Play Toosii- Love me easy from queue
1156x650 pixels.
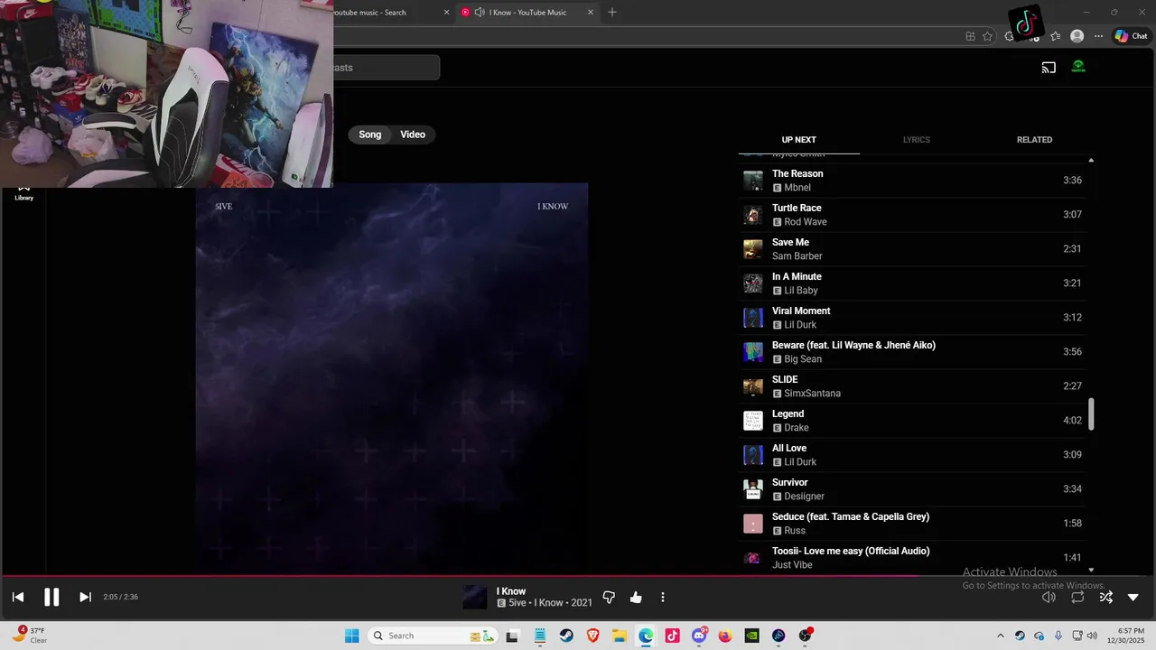click(x=912, y=558)
